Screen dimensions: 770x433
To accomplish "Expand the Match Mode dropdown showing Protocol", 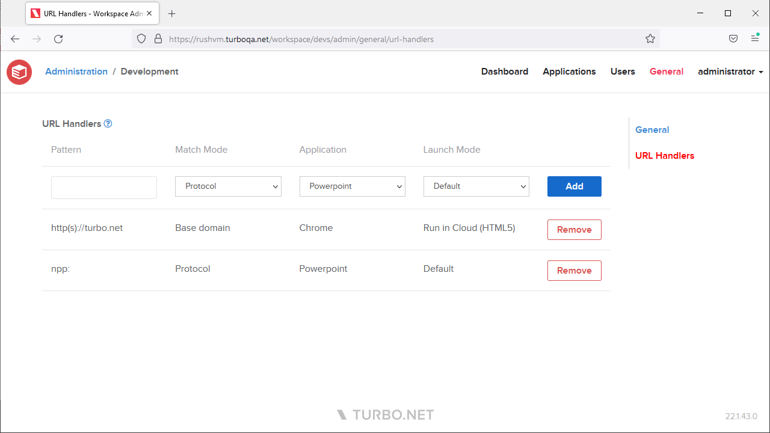I will tap(228, 186).
